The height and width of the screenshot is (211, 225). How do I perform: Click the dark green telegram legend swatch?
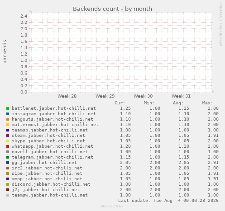point(8,157)
